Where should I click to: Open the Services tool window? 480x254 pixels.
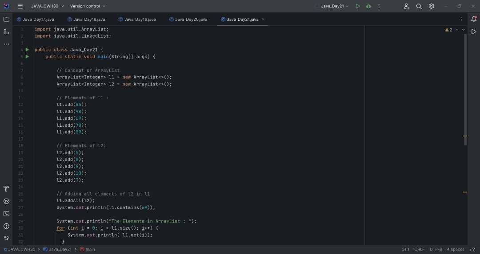point(6,201)
